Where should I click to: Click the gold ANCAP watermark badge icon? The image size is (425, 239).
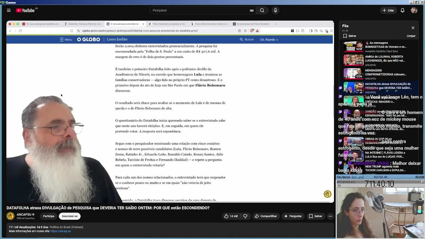tap(327, 194)
